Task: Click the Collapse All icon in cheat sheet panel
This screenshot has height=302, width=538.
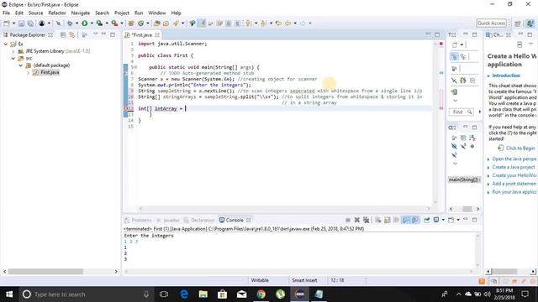Action: click(520, 44)
